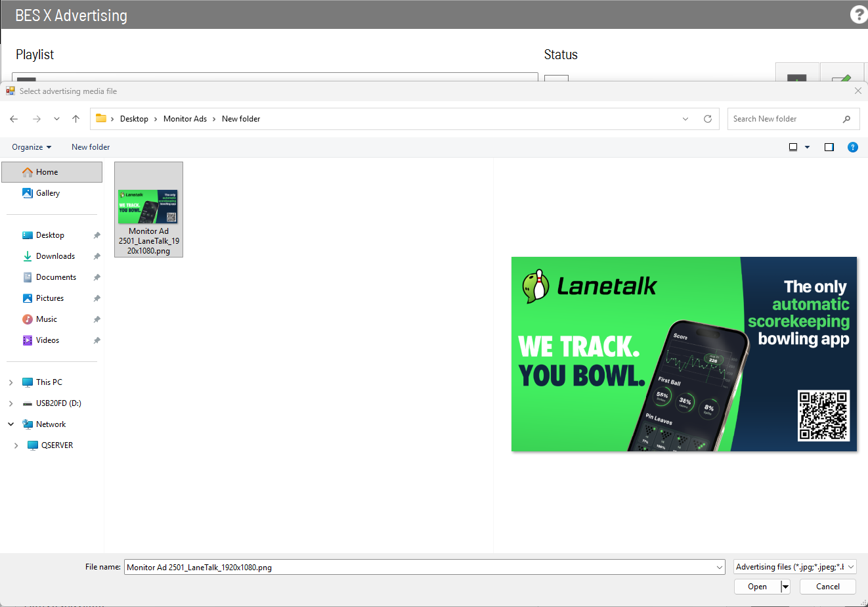The image size is (868, 607).
Task: Click the Gallery icon in the sidebar
Action: click(x=28, y=193)
